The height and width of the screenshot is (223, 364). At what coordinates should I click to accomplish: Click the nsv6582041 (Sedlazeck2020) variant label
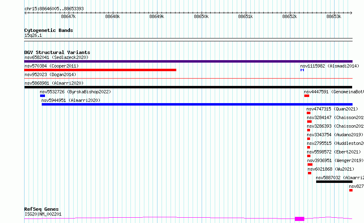56,57
